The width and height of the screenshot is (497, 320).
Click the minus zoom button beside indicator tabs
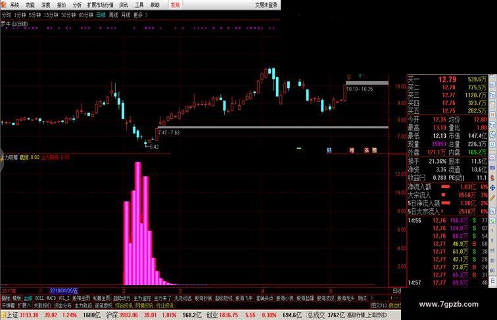[397, 298]
